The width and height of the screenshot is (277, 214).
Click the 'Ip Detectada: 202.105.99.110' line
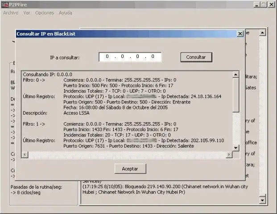pos(144,140)
